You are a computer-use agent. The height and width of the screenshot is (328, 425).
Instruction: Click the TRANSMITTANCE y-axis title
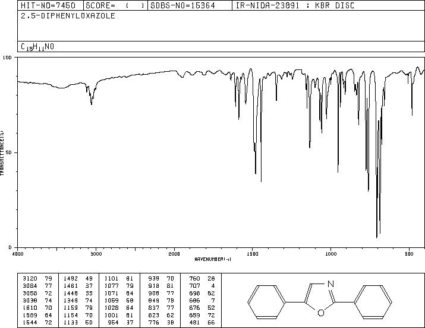2,153
